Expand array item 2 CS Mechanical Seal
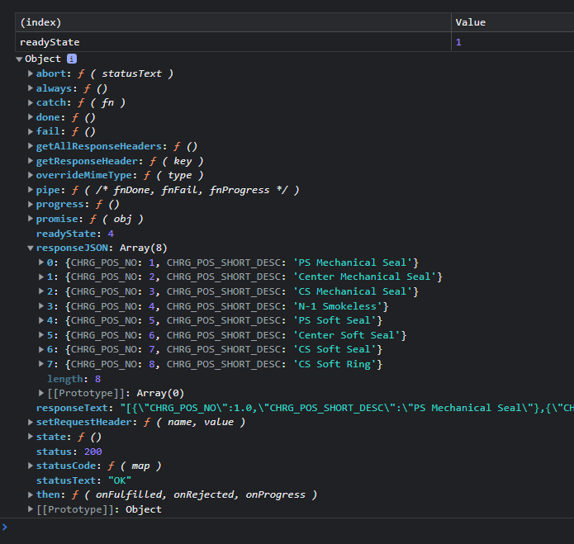Viewport: 574px width, 544px height. 42,291
